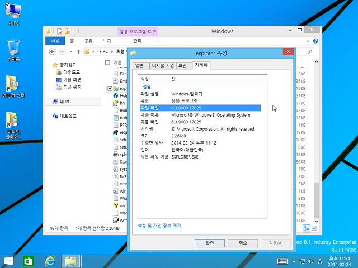This screenshot has width=358, height=268.
Task: Click the file list scrollbar up arrow
Action: pos(316,61)
